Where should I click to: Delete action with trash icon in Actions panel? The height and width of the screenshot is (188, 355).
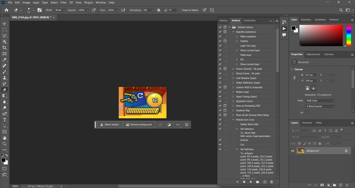pos(271,182)
